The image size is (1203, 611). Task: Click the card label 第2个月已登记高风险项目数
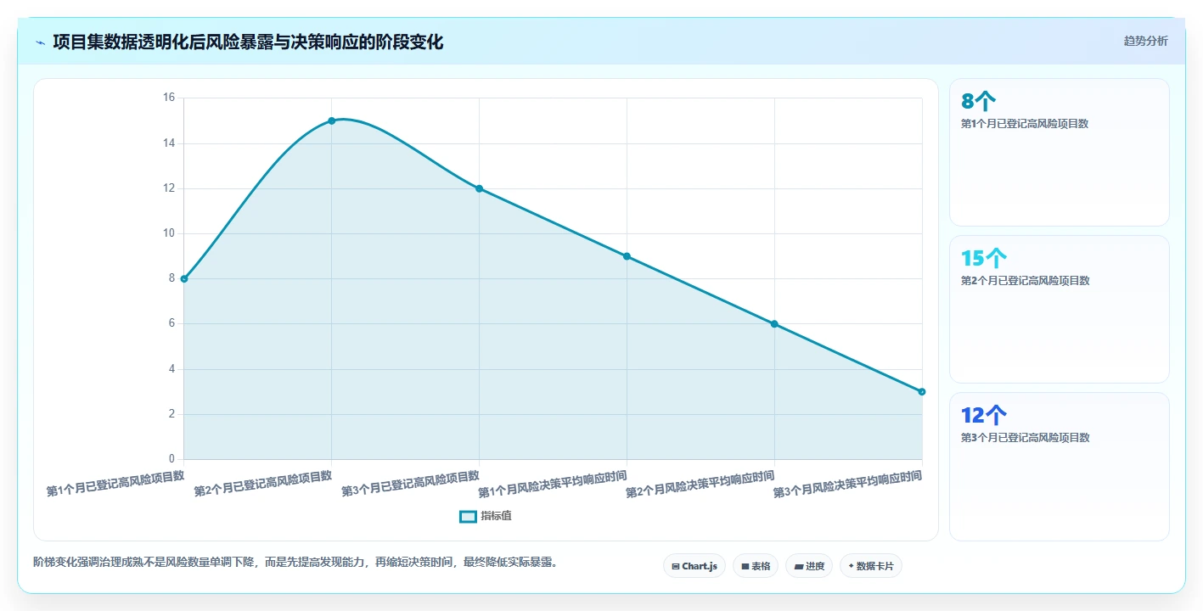pos(1025,281)
